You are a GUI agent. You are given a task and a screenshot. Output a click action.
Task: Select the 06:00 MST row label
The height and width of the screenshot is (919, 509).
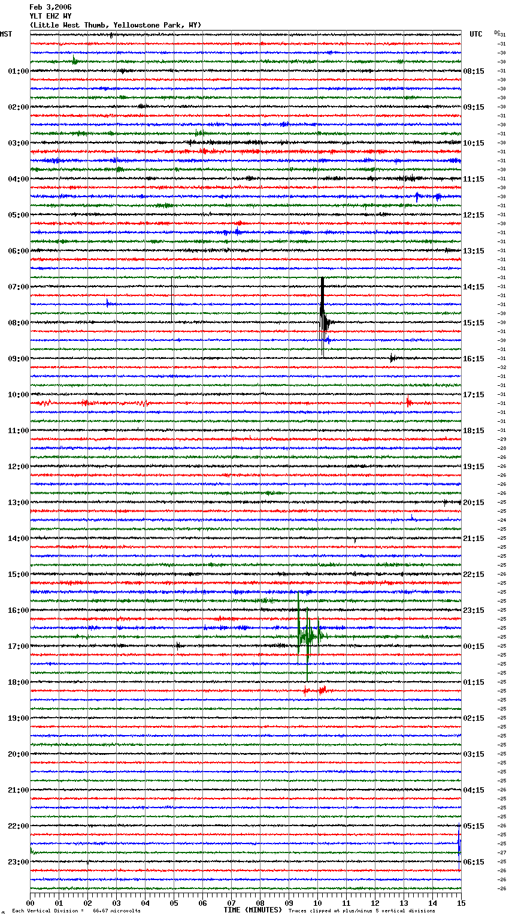19,251
